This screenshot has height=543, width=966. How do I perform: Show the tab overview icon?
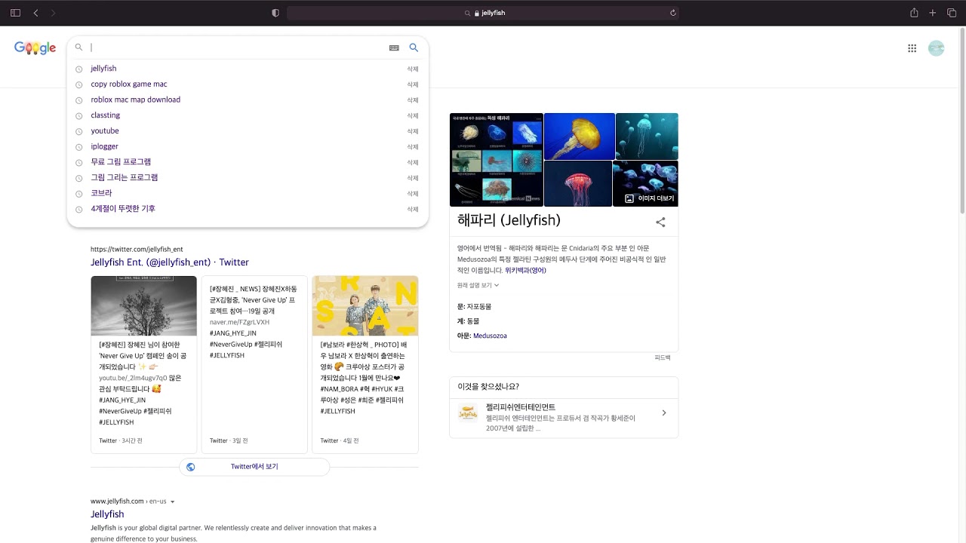tap(951, 13)
